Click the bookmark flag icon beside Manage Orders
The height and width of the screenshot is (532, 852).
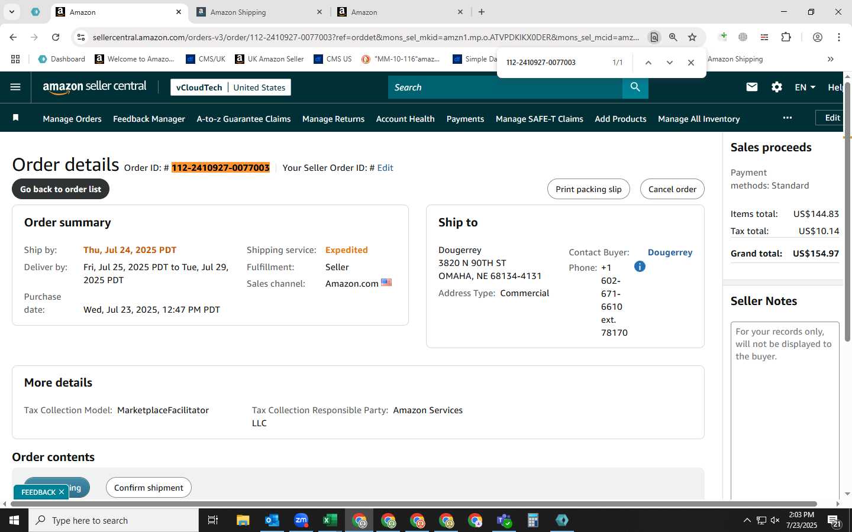tap(16, 118)
